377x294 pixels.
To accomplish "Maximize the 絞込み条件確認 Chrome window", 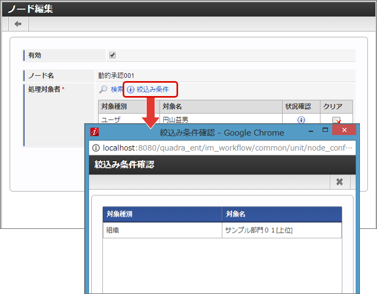I will [325, 130].
